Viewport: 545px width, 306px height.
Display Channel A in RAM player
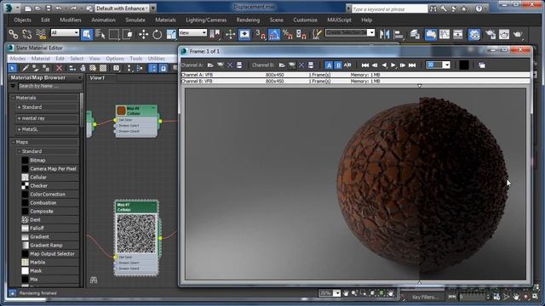point(329,65)
